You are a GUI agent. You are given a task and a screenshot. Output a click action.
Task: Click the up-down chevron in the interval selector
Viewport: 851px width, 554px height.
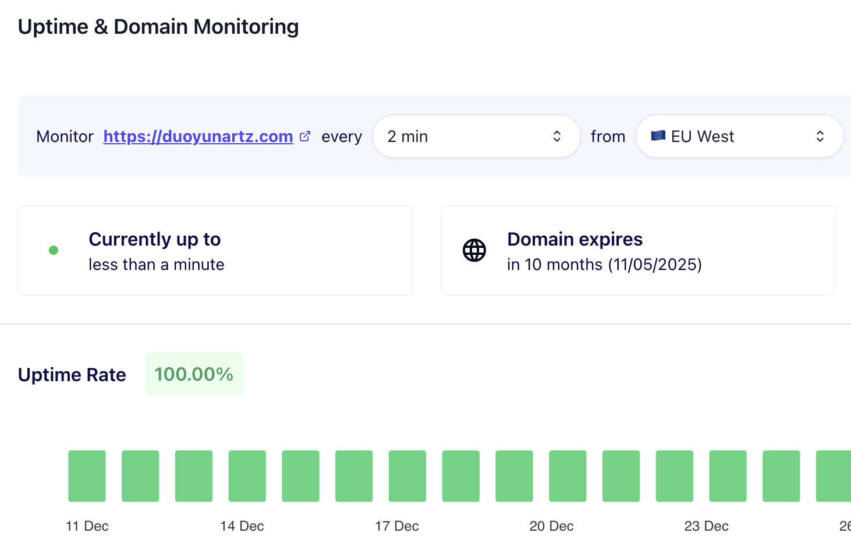(557, 136)
